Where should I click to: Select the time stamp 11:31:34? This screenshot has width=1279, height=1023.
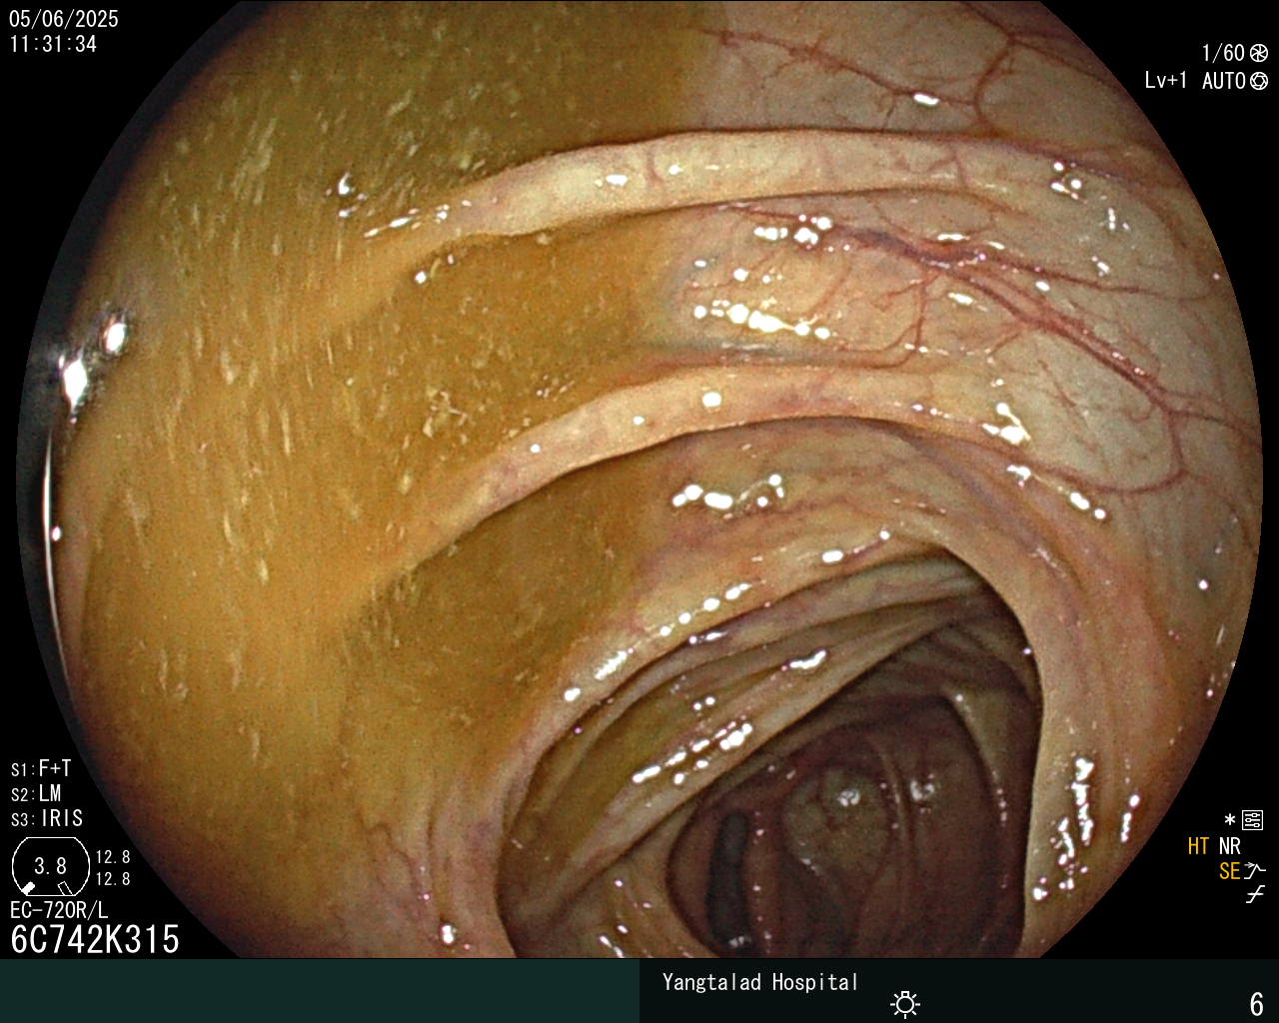pos(53,44)
